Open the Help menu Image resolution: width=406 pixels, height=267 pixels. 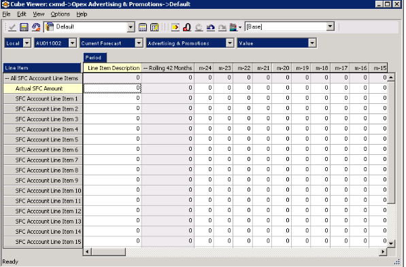[x=82, y=14]
